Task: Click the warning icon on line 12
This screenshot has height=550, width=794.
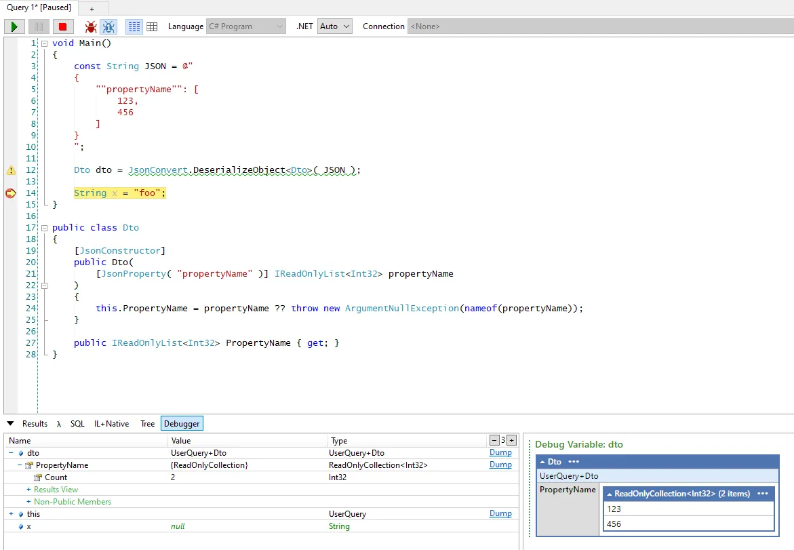Action: (x=11, y=171)
